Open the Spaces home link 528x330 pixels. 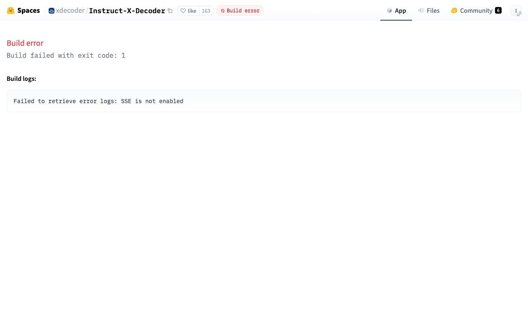pos(28,11)
